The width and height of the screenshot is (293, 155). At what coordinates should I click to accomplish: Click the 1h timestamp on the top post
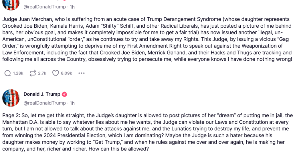click(x=72, y=7)
